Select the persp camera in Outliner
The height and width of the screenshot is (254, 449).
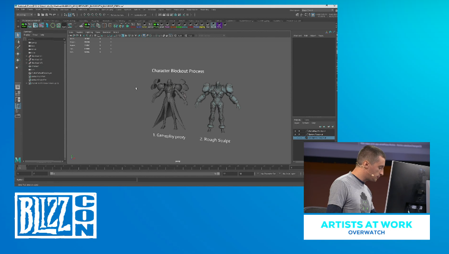point(33,42)
